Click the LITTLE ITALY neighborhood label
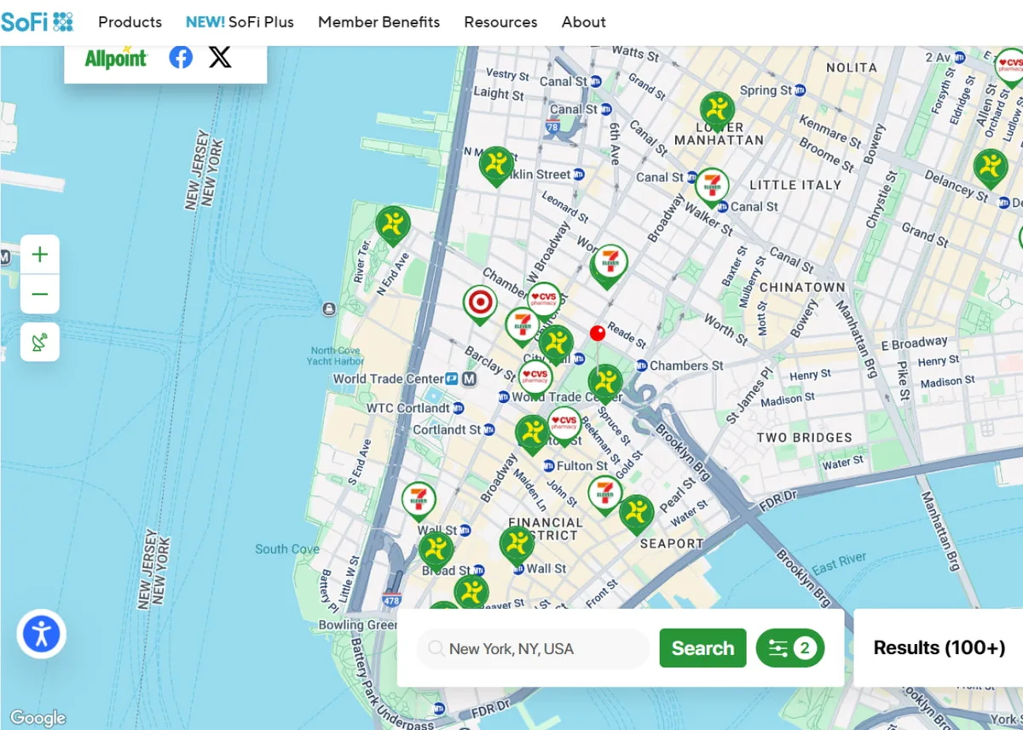This screenshot has width=1023, height=730. pyautogui.click(x=795, y=185)
